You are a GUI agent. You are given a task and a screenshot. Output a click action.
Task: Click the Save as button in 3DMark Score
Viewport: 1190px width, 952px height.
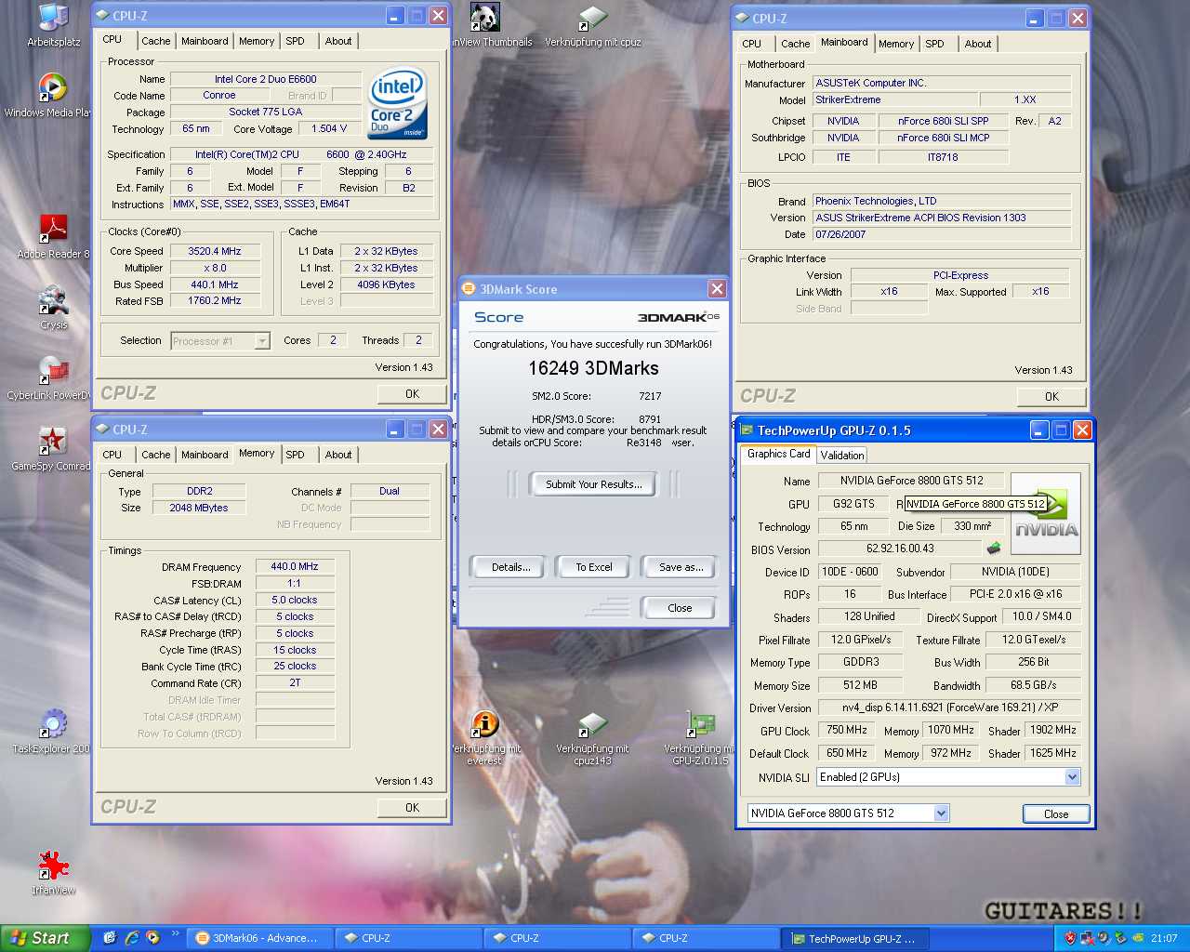tap(681, 567)
